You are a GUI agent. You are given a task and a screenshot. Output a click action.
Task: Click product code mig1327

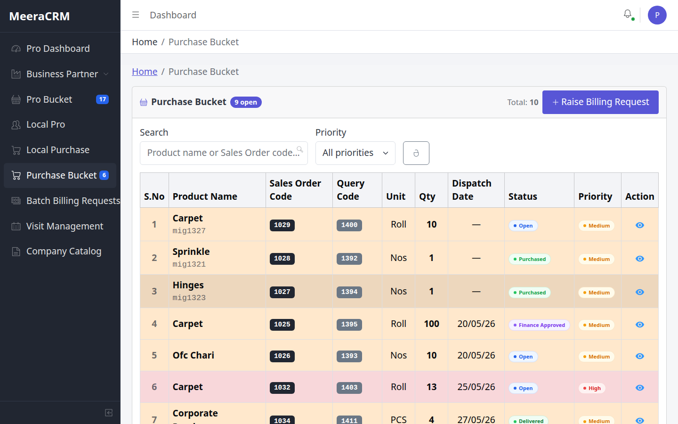[x=189, y=231]
